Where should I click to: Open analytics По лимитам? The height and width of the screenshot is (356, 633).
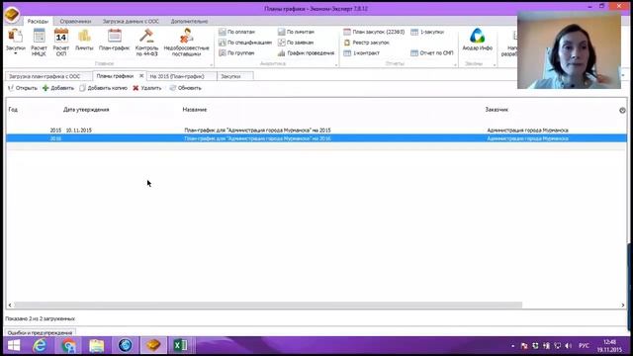point(296,32)
